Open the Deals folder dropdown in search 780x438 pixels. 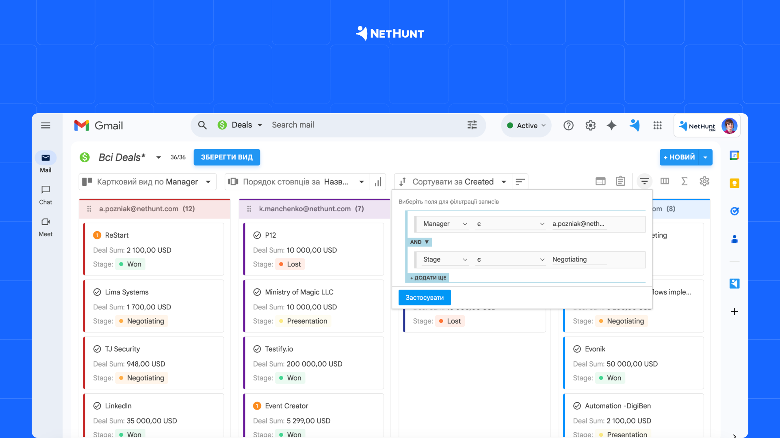240,125
